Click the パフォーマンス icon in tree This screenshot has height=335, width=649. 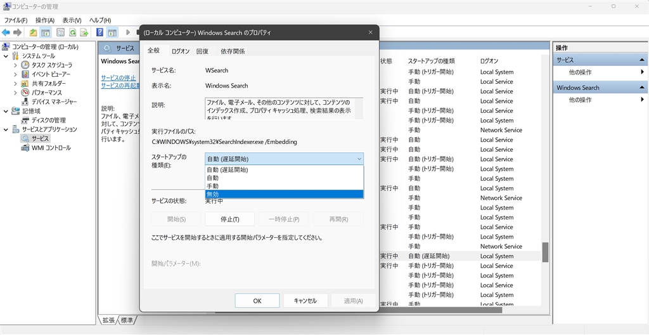(25, 93)
